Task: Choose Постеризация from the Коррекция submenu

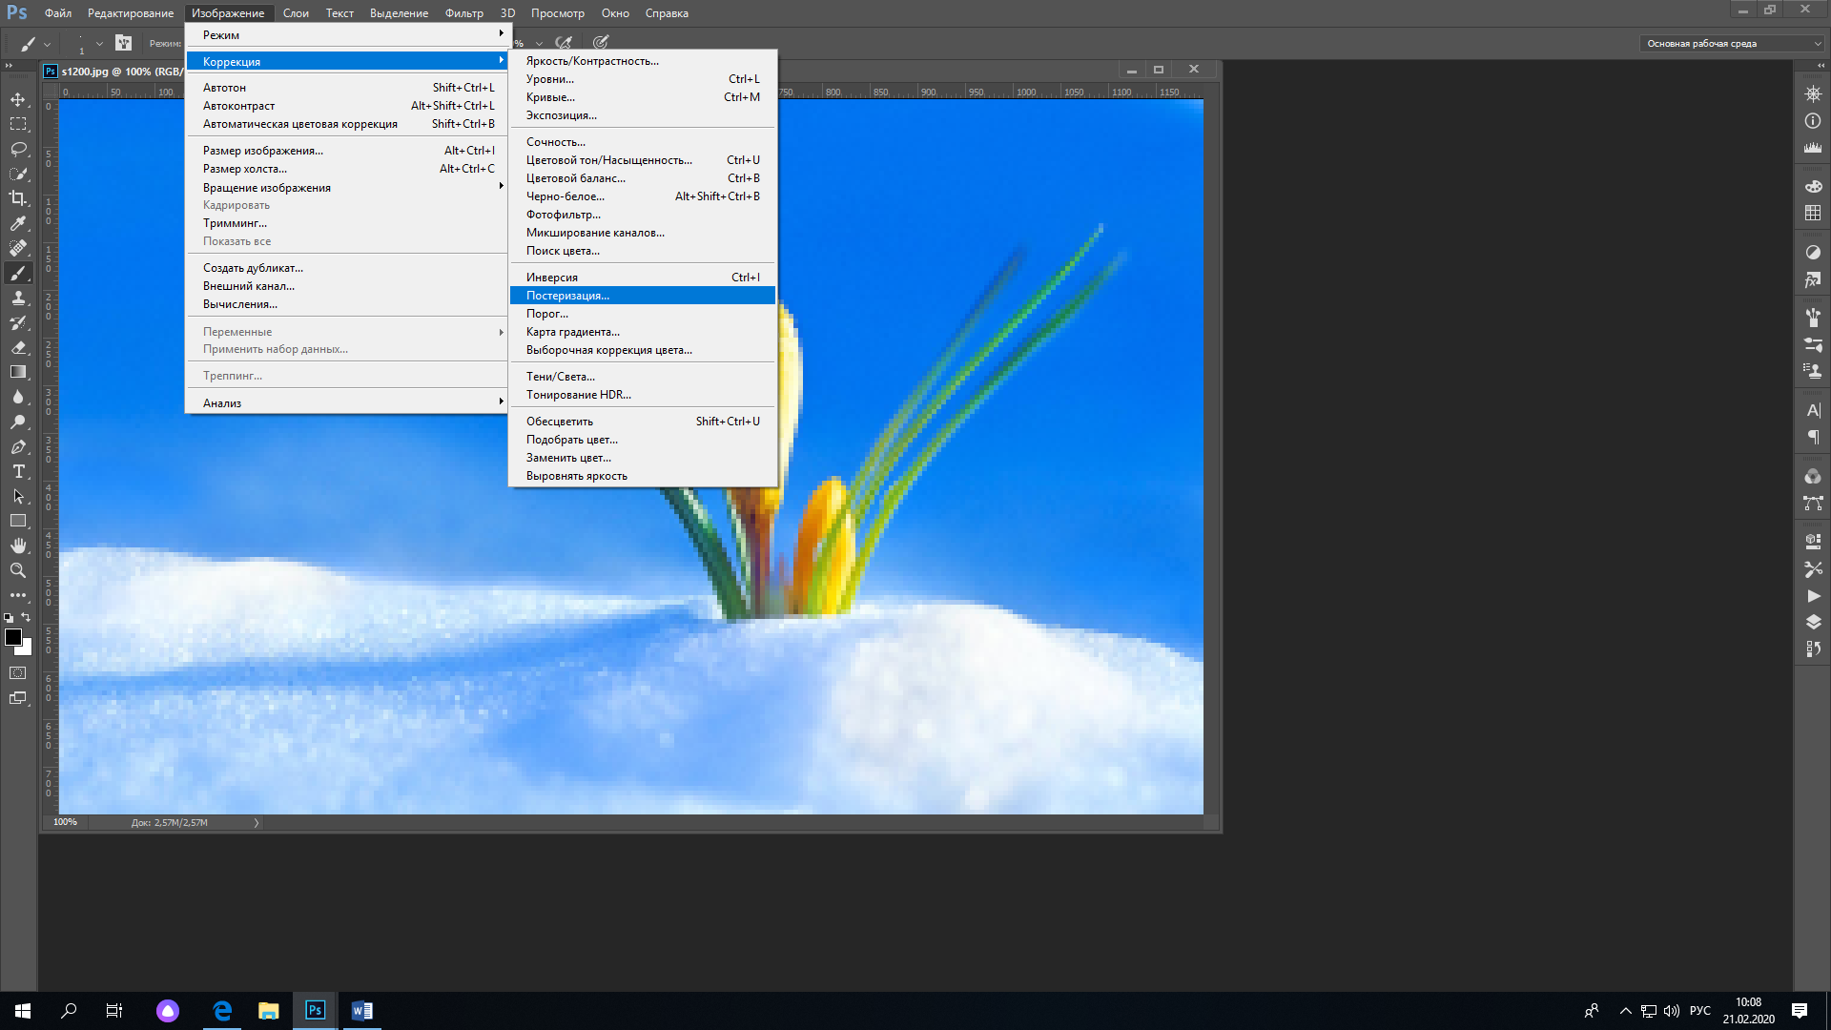Action: click(x=567, y=296)
